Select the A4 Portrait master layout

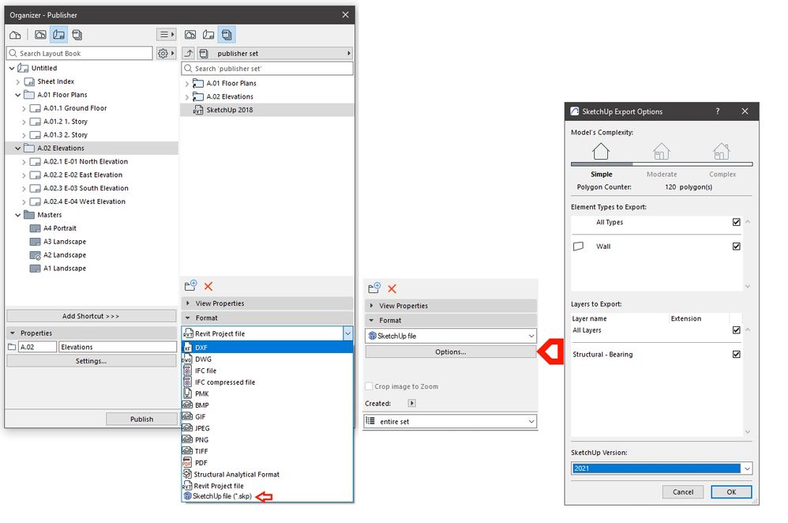point(59,228)
